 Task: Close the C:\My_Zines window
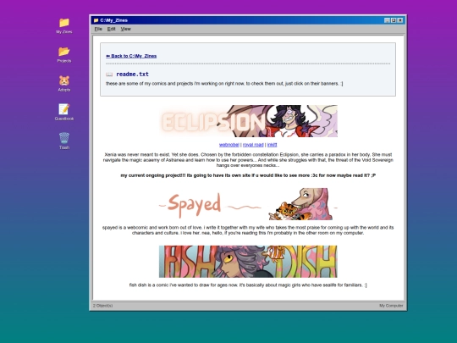tap(400, 20)
